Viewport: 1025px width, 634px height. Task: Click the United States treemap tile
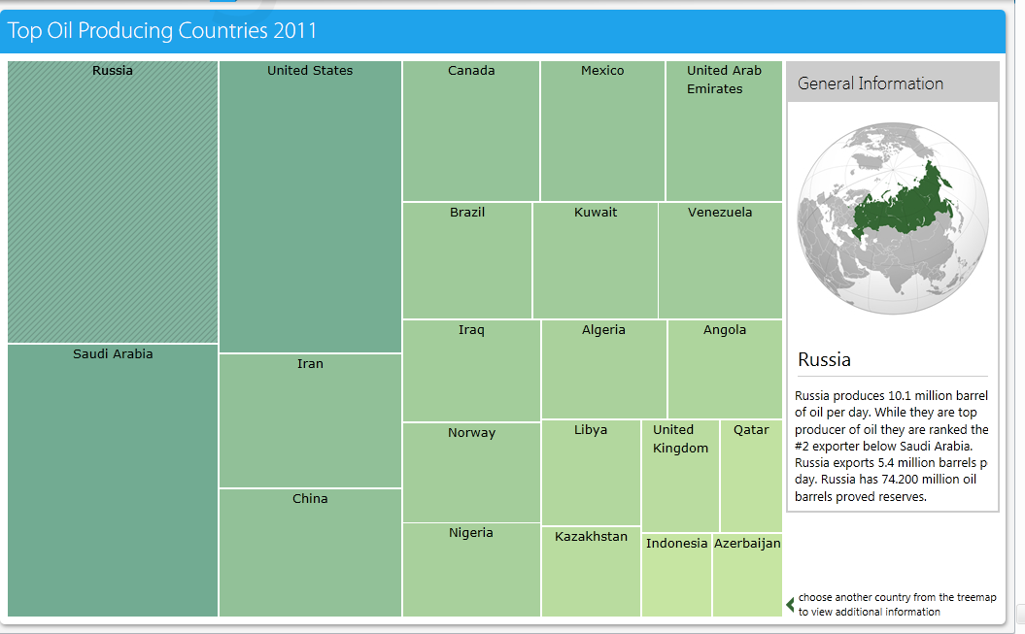coord(310,207)
